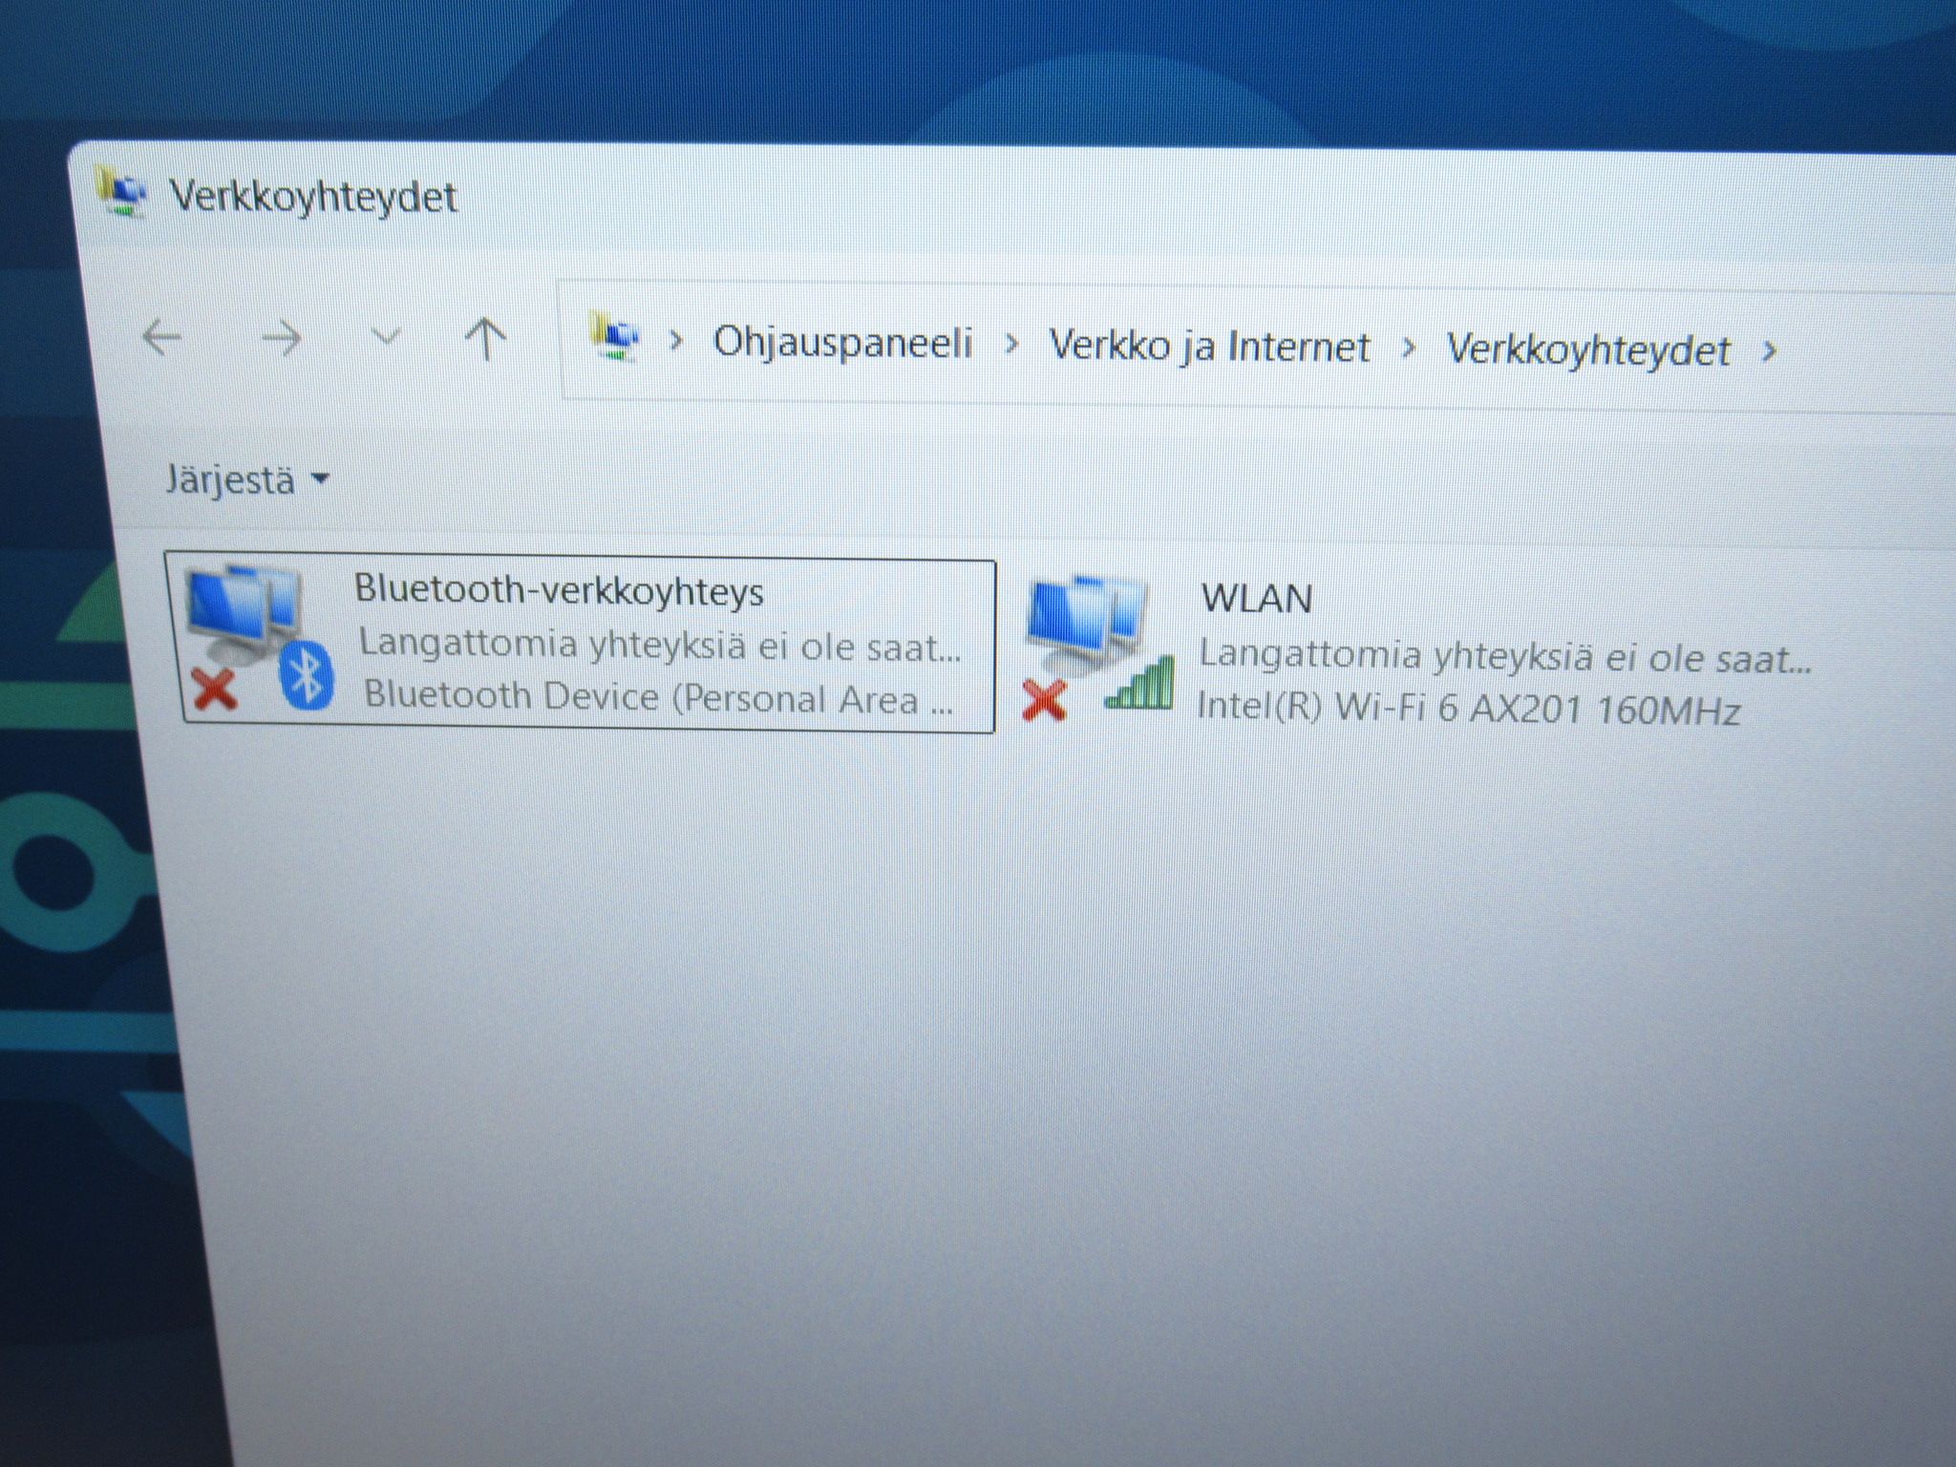Click the Verkkoyhteydet breadcrumb segment
Image resolution: width=1956 pixels, height=1467 pixels.
click(x=1587, y=350)
